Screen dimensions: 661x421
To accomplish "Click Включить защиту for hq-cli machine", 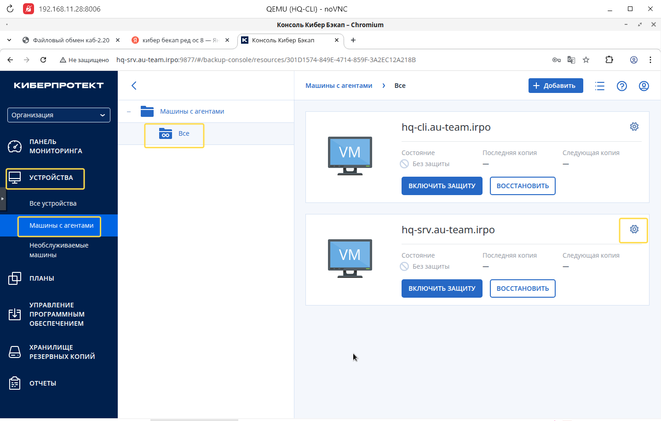I will pos(442,186).
